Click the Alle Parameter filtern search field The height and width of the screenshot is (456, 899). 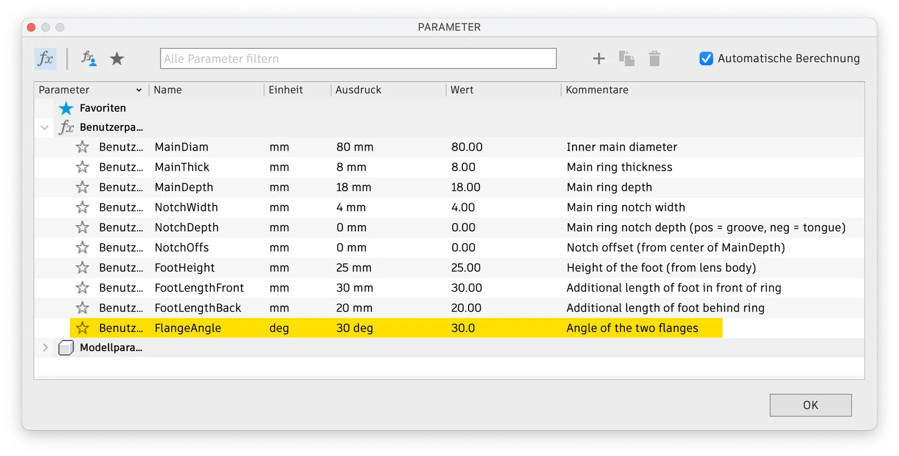[358, 58]
